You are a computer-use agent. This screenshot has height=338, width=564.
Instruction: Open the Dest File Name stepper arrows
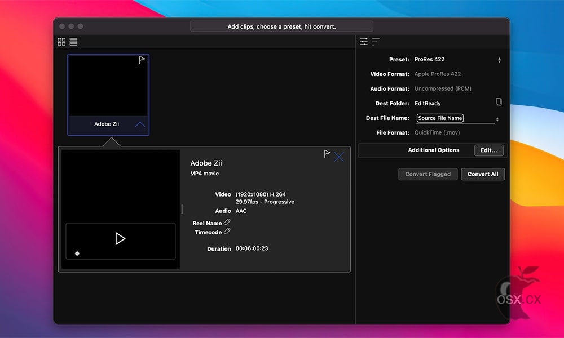(x=497, y=119)
